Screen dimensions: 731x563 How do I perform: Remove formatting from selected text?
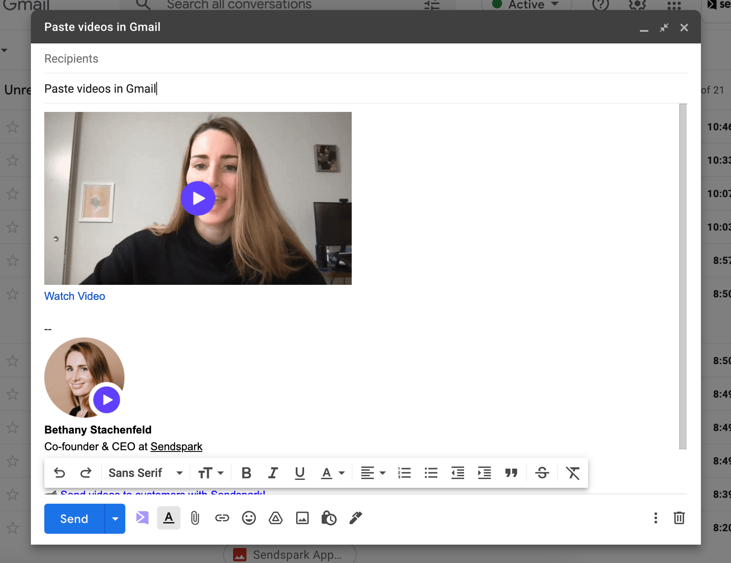click(x=573, y=473)
